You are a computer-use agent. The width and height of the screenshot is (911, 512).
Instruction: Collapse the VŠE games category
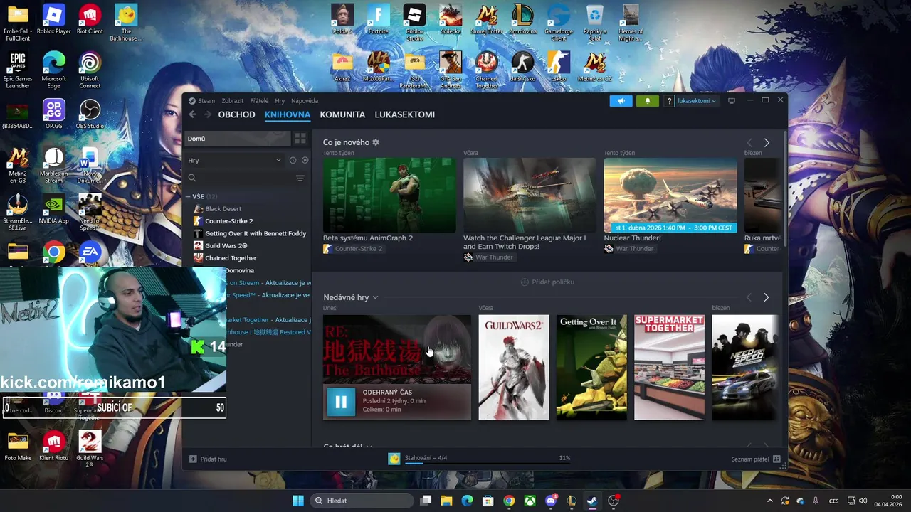[189, 196]
